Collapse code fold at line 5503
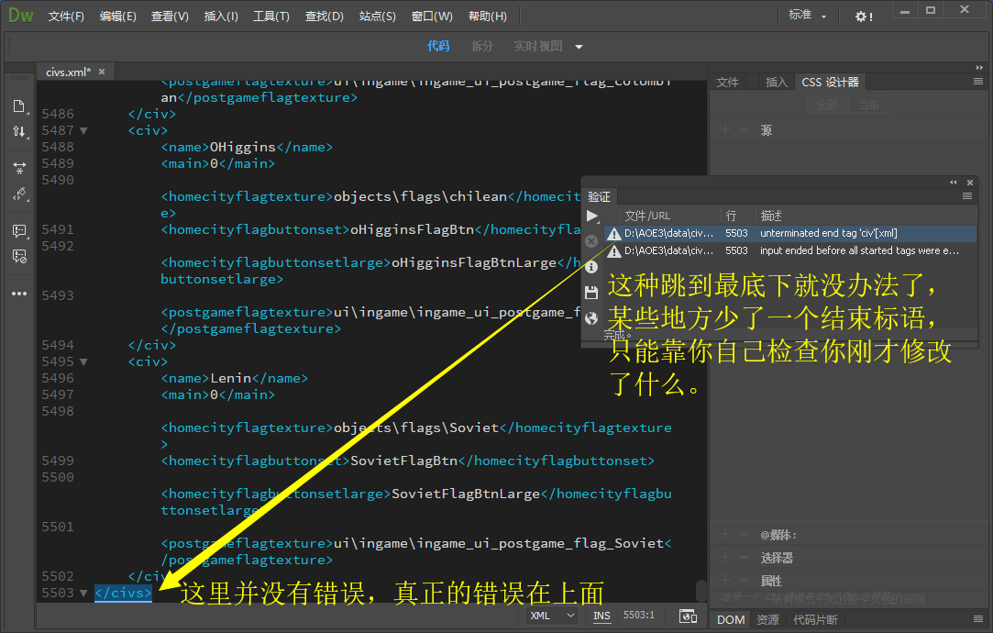Screen dimensions: 993x633 pyautogui.click(x=83, y=594)
